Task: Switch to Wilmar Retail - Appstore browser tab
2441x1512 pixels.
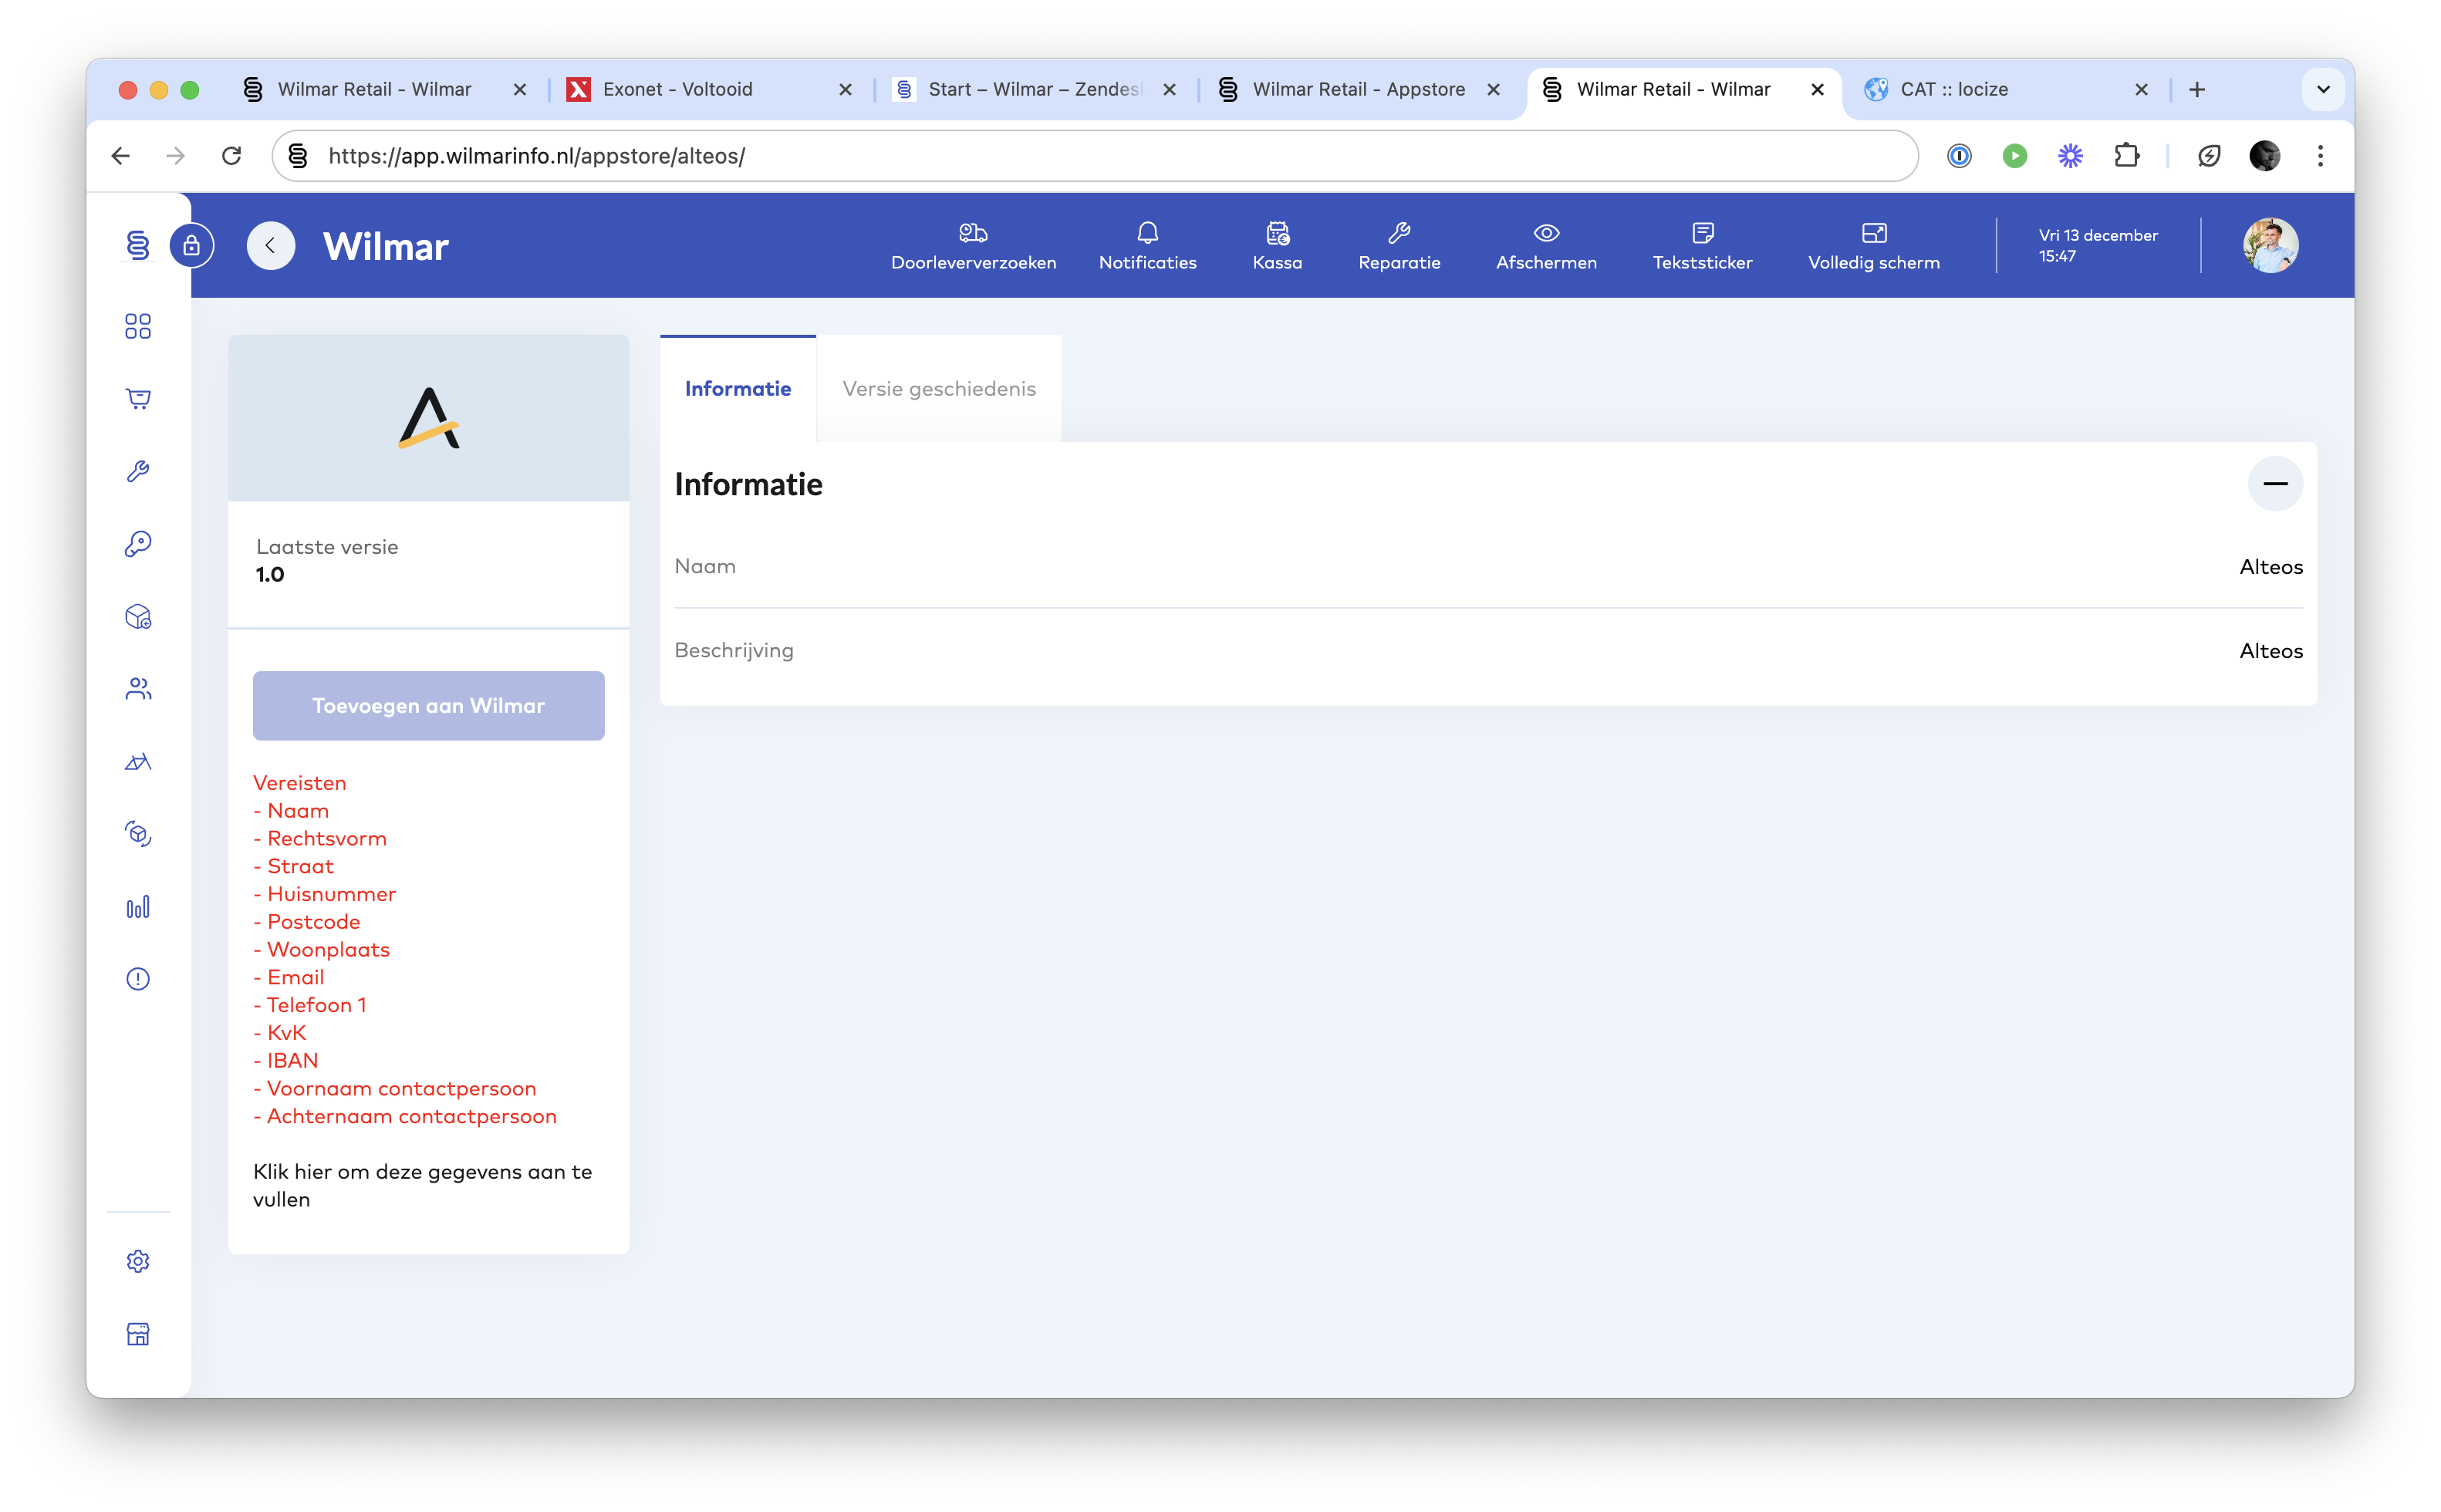Action: (x=1358, y=89)
